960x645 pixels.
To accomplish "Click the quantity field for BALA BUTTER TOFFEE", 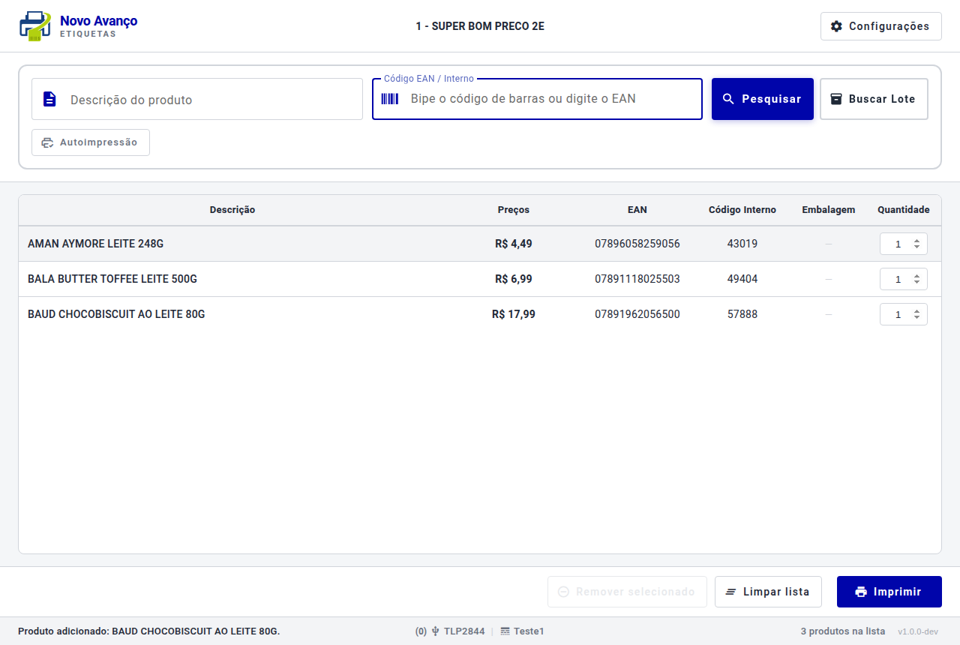I will [903, 279].
